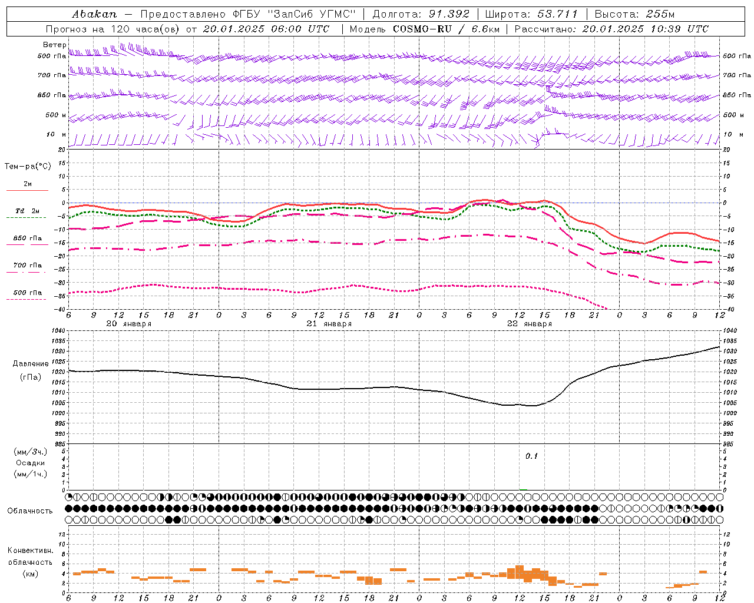The image size is (754, 603).
Task: Click the right "10 м" wind level label
Action: pyautogui.click(x=733, y=135)
